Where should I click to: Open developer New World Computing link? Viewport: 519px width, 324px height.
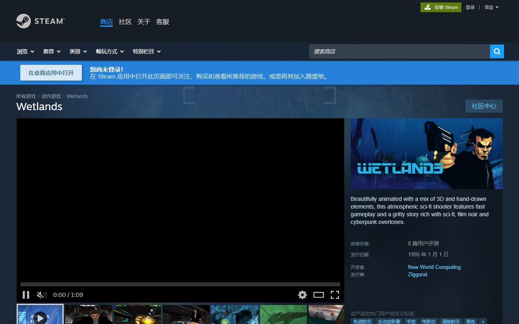coord(434,267)
